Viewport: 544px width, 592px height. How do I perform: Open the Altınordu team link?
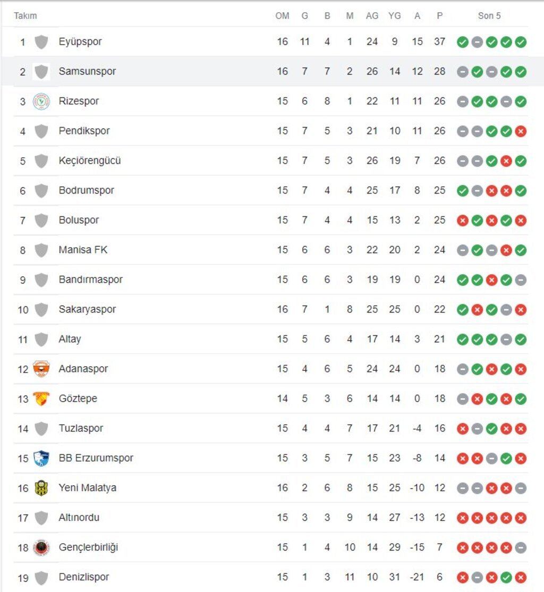coord(79,518)
